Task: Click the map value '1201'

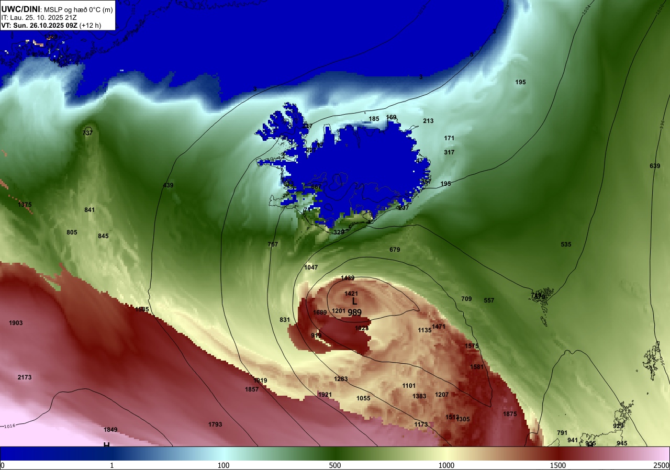Action: [339, 311]
